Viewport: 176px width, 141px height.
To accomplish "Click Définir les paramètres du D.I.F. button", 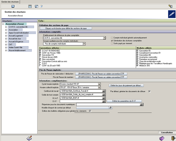I will pyautogui.click(x=124, y=101).
